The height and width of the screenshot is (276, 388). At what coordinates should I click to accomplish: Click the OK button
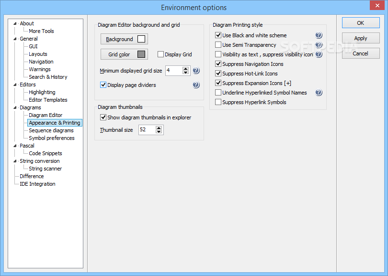(x=361, y=23)
